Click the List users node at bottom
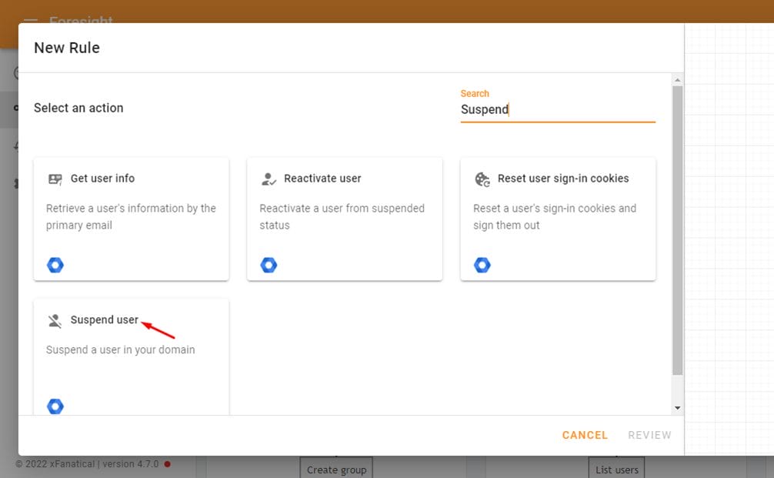This screenshot has height=478, width=774. tap(616, 470)
